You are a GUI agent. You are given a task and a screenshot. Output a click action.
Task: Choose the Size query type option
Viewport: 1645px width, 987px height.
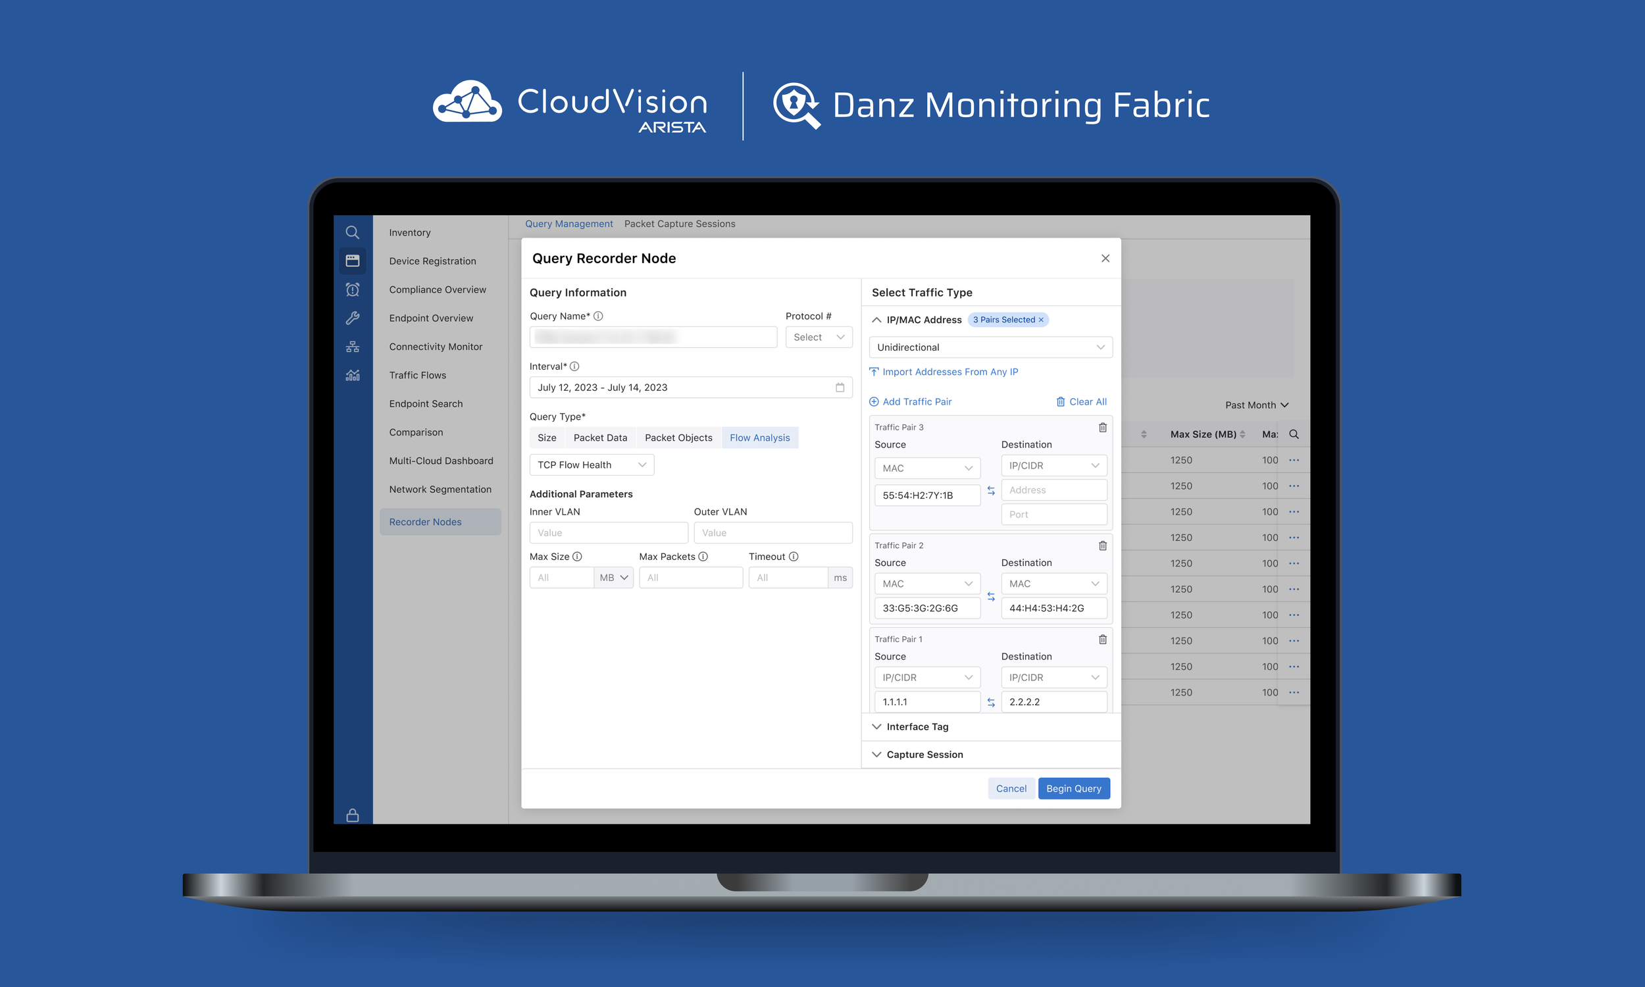pos(547,438)
